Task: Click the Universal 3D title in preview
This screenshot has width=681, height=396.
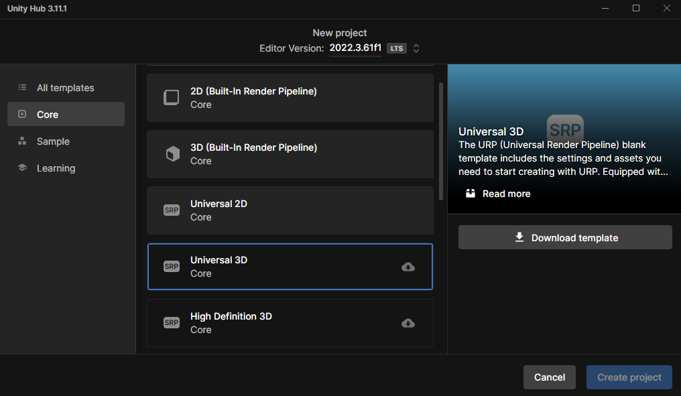Action: (491, 131)
